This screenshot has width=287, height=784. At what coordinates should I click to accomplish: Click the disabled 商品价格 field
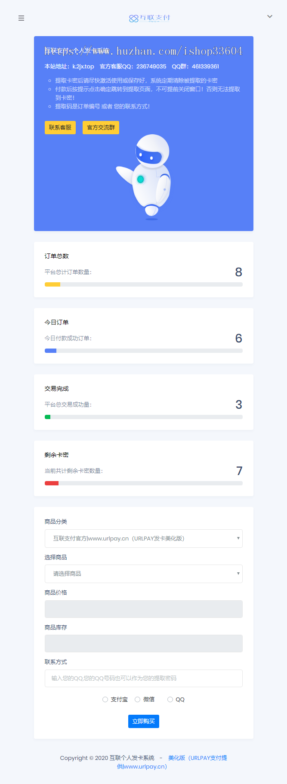coord(143,609)
